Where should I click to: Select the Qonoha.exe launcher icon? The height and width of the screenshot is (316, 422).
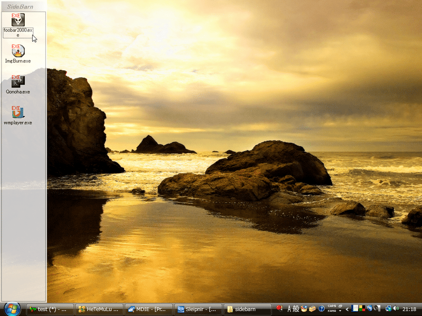click(18, 81)
